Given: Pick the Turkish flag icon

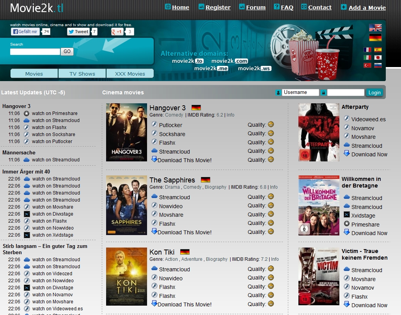Looking at the screenshot, I should [x=367, y=65].
